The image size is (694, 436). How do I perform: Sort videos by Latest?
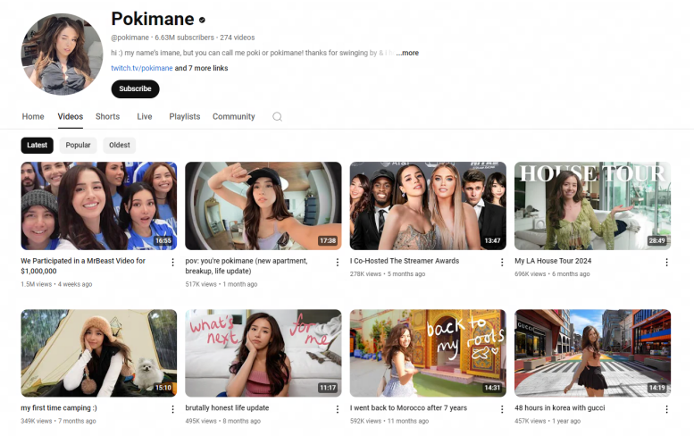tap(38, 146)
